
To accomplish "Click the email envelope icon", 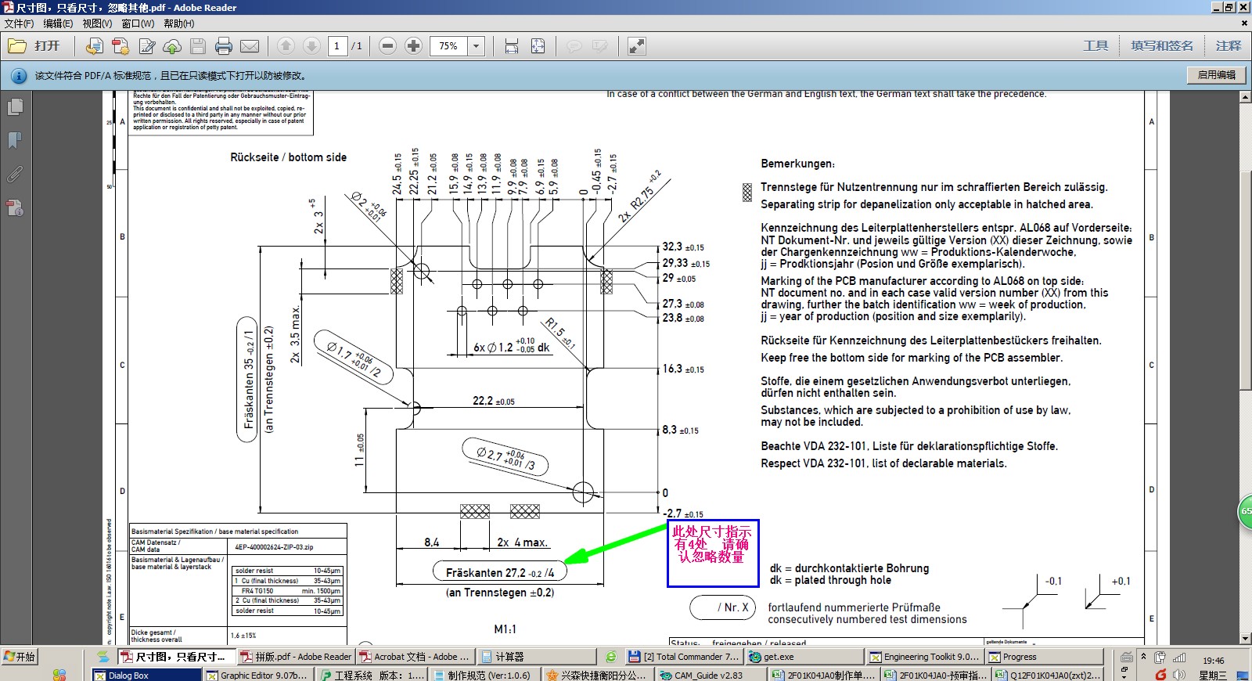I will pos(250,46).
